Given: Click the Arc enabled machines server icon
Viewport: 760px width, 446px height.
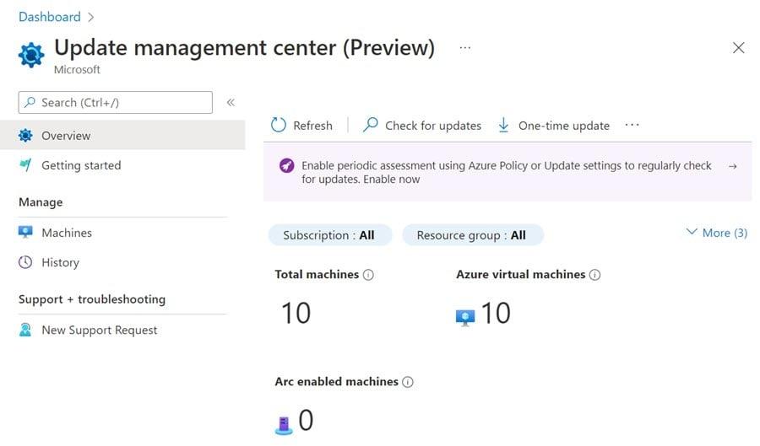Looking at the screenshot, I should click(x=284, y=425).
